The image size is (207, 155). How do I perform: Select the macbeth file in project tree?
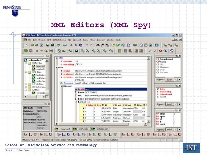[x=39, y=69]
